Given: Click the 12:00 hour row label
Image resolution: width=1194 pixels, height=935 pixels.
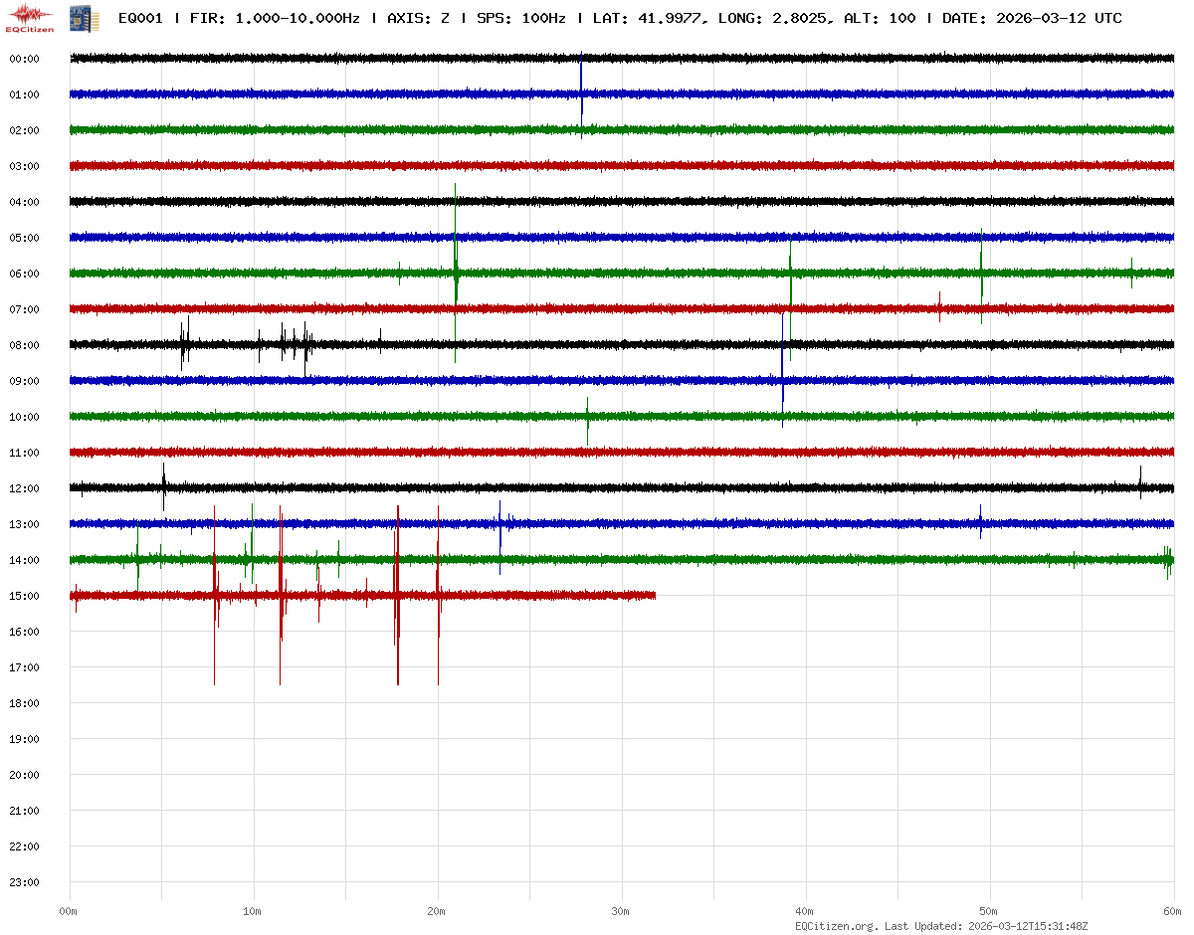Looking at the screenshot, I should point(24,488).
